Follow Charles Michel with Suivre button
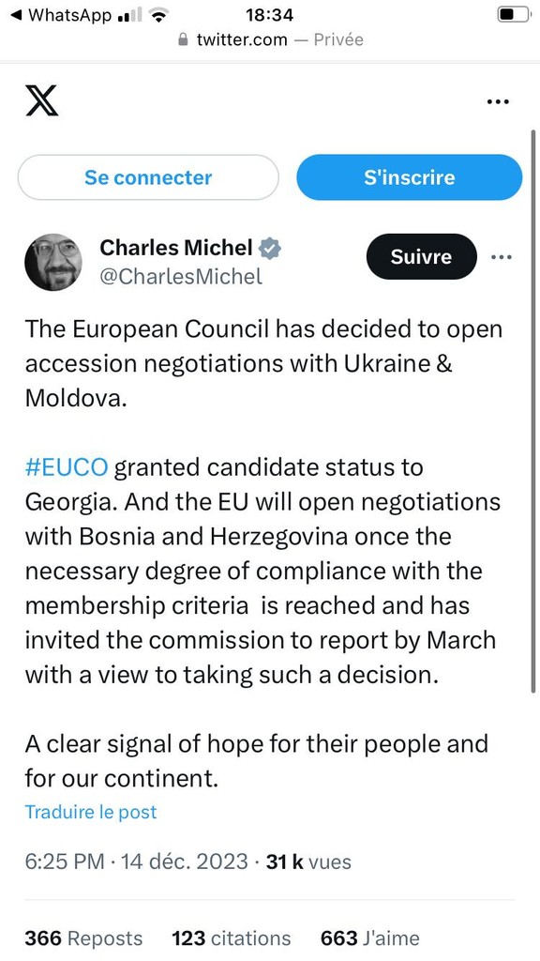 coord(421,257)
